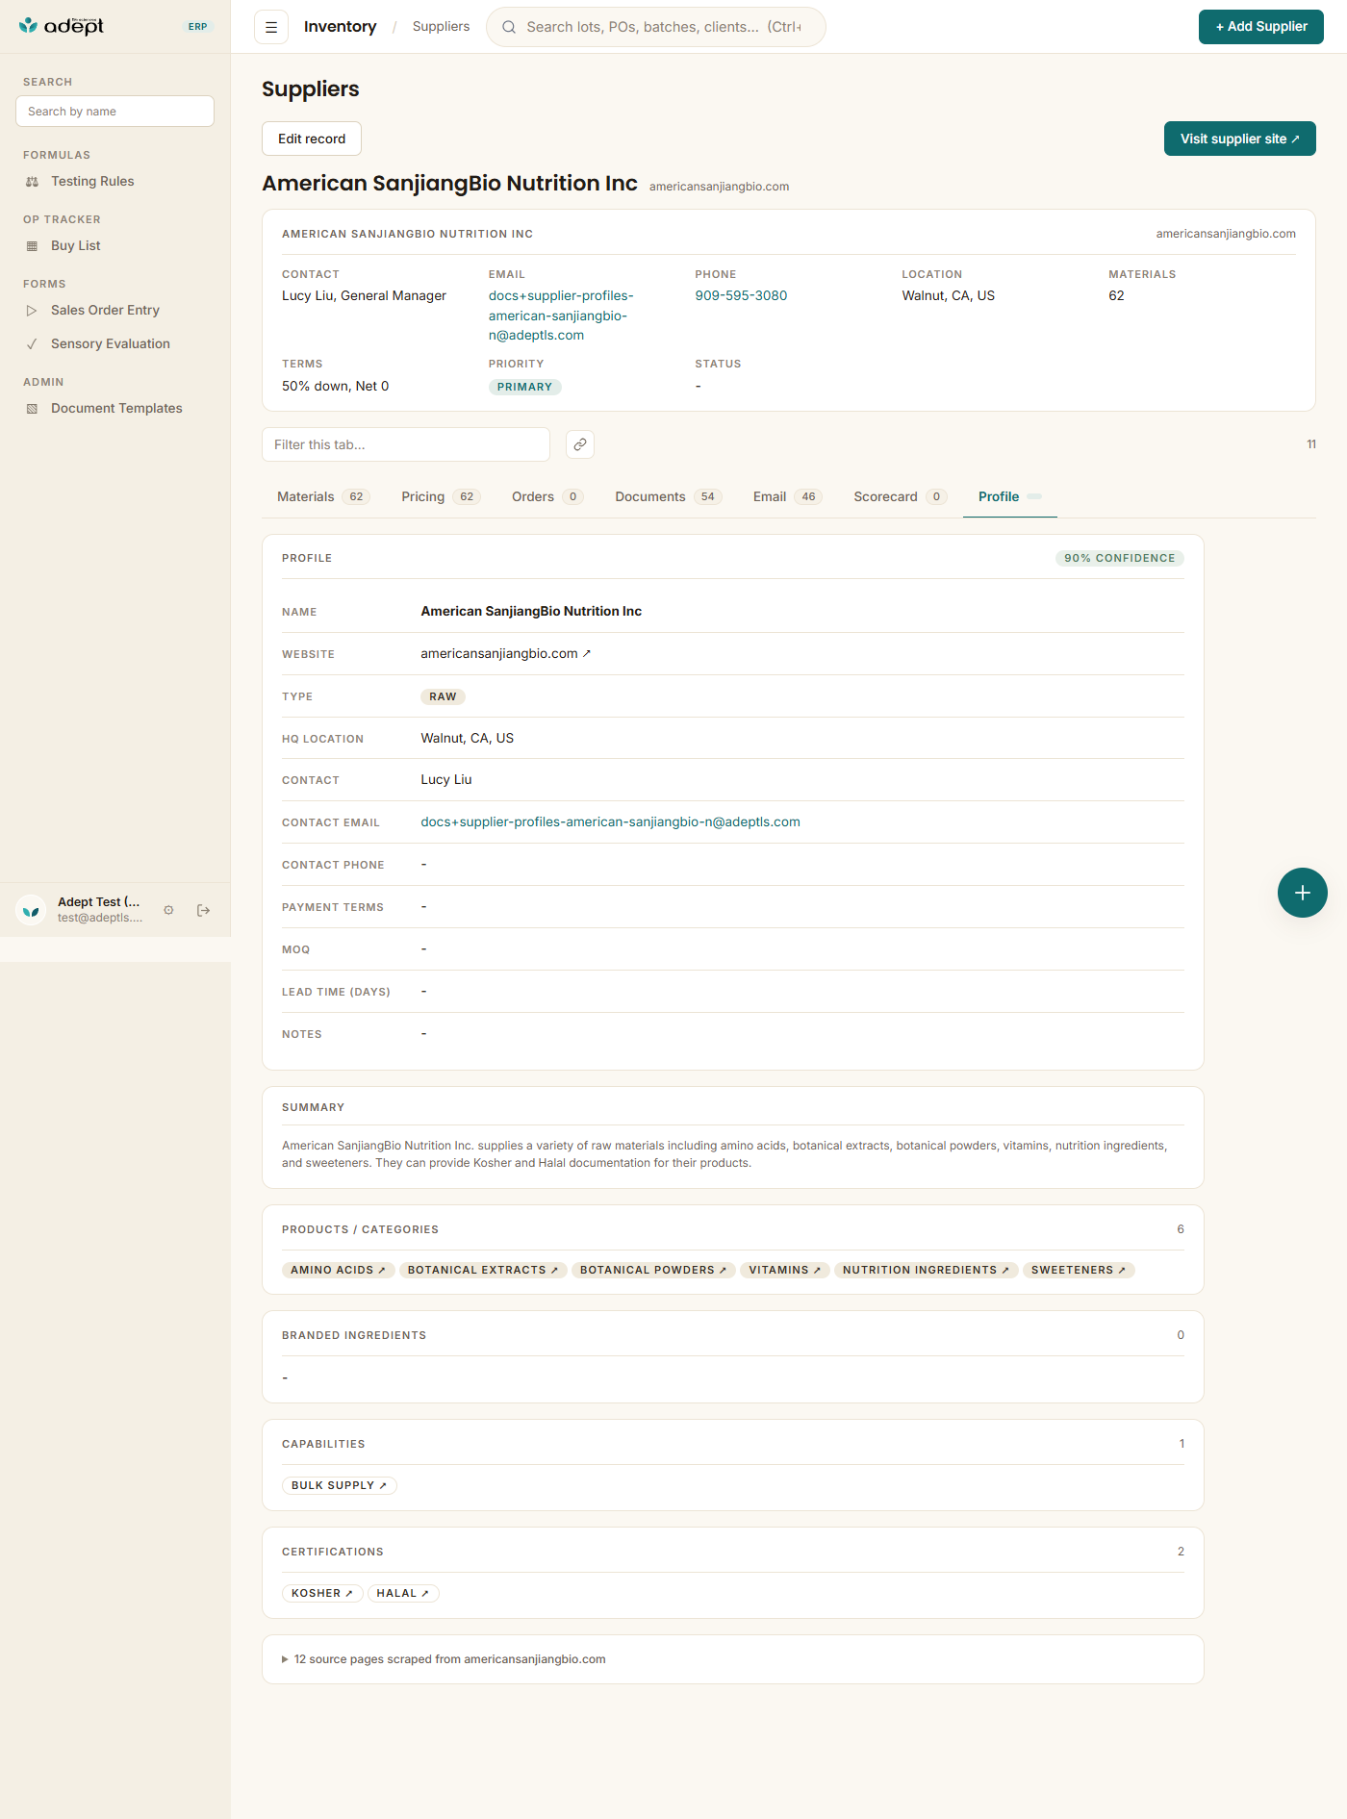Click the Add Supplier button

pos(1261,27)
